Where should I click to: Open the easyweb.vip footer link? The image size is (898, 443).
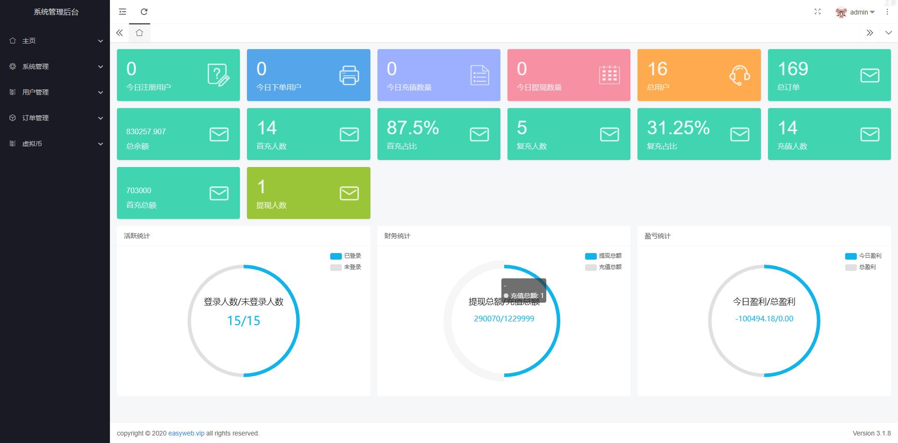(x=186, y=433)
